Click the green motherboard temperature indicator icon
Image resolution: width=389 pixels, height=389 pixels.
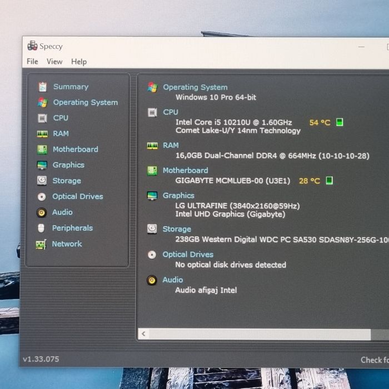[x=329, y=181]
